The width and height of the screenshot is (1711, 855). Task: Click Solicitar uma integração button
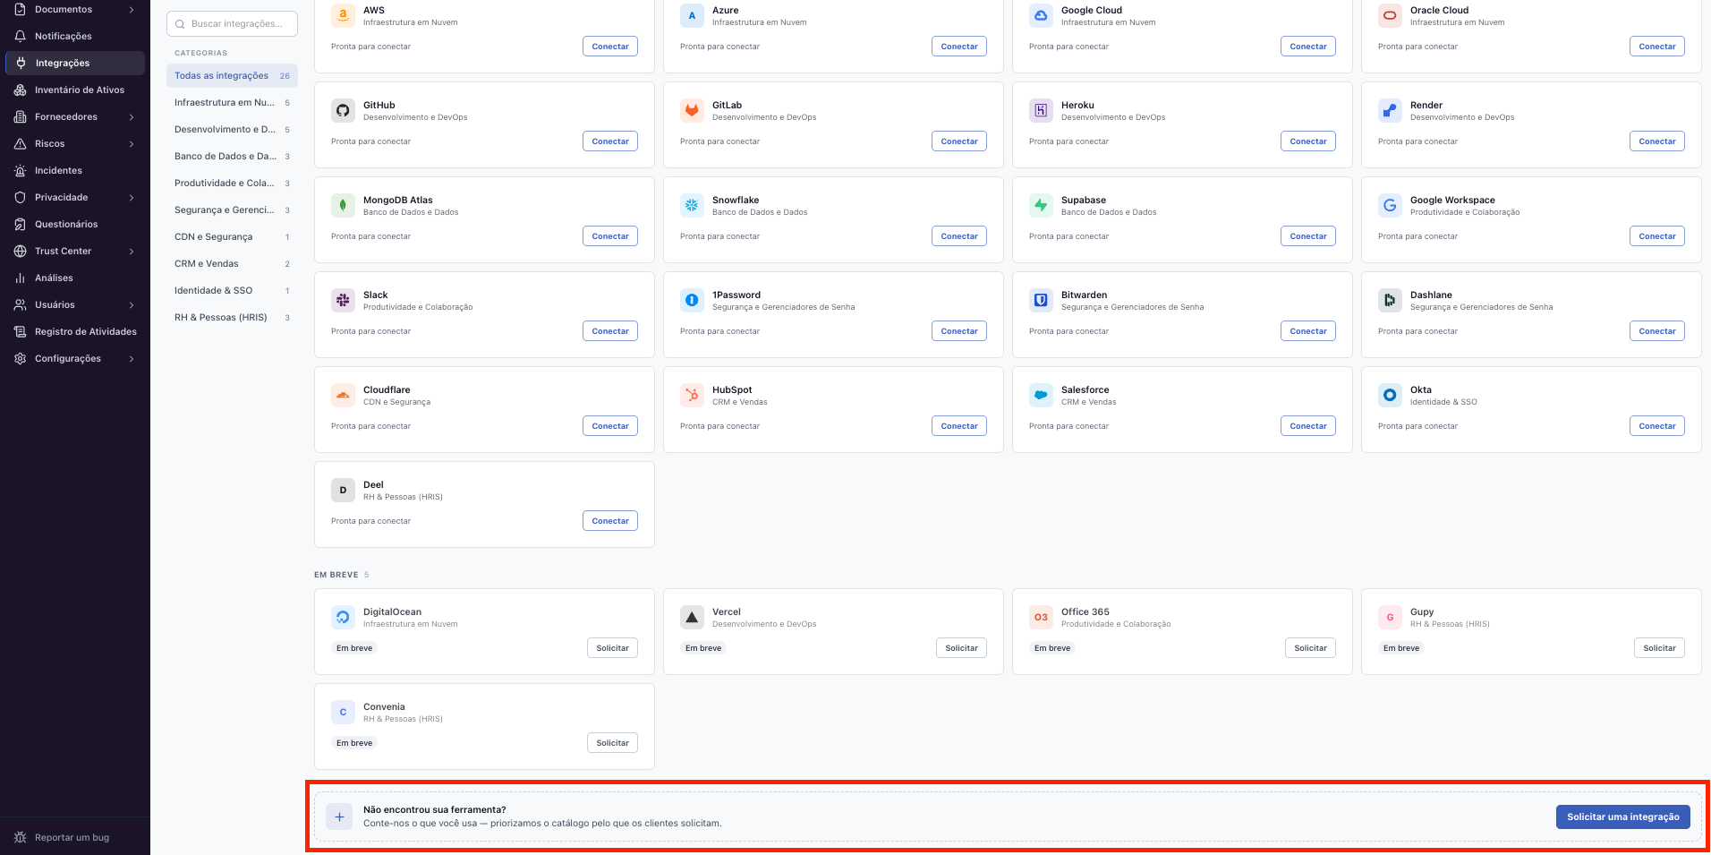1623,817
